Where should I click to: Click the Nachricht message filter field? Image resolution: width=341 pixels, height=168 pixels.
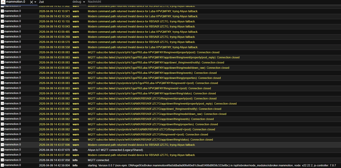(x=102, y=2)
